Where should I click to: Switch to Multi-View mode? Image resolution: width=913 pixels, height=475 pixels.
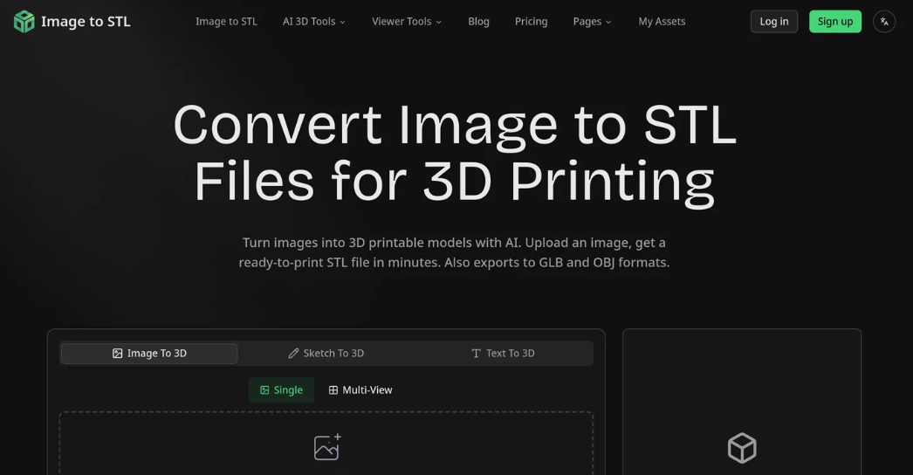(360, 390)
